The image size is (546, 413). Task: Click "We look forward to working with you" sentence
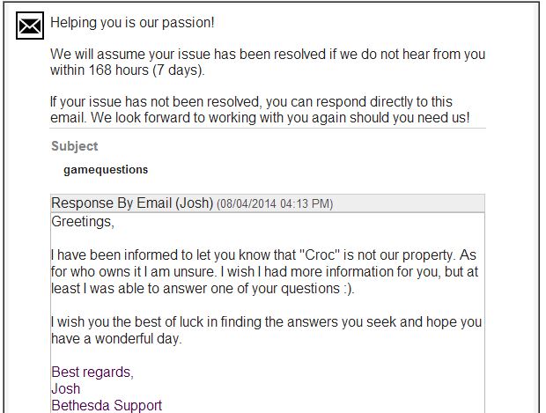280,118
